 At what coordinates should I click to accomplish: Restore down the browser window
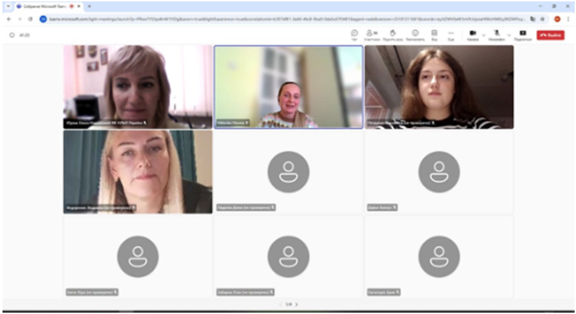click(554, 6)
